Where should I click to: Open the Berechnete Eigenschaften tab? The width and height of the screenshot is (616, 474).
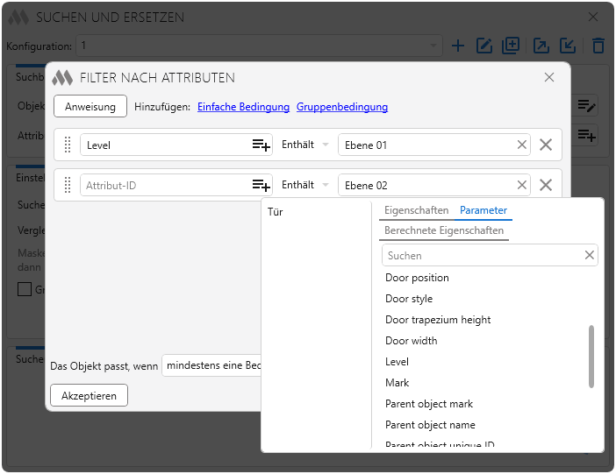click(444, 230)
